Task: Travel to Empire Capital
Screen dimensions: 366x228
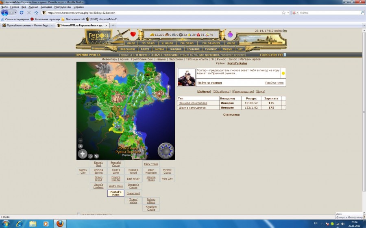Action: (x=116, y=179)
